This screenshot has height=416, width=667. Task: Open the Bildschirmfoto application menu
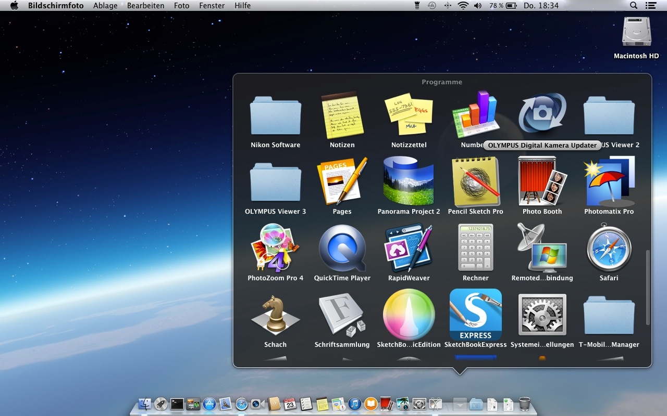pyautogui.click(x=56, y=6)
